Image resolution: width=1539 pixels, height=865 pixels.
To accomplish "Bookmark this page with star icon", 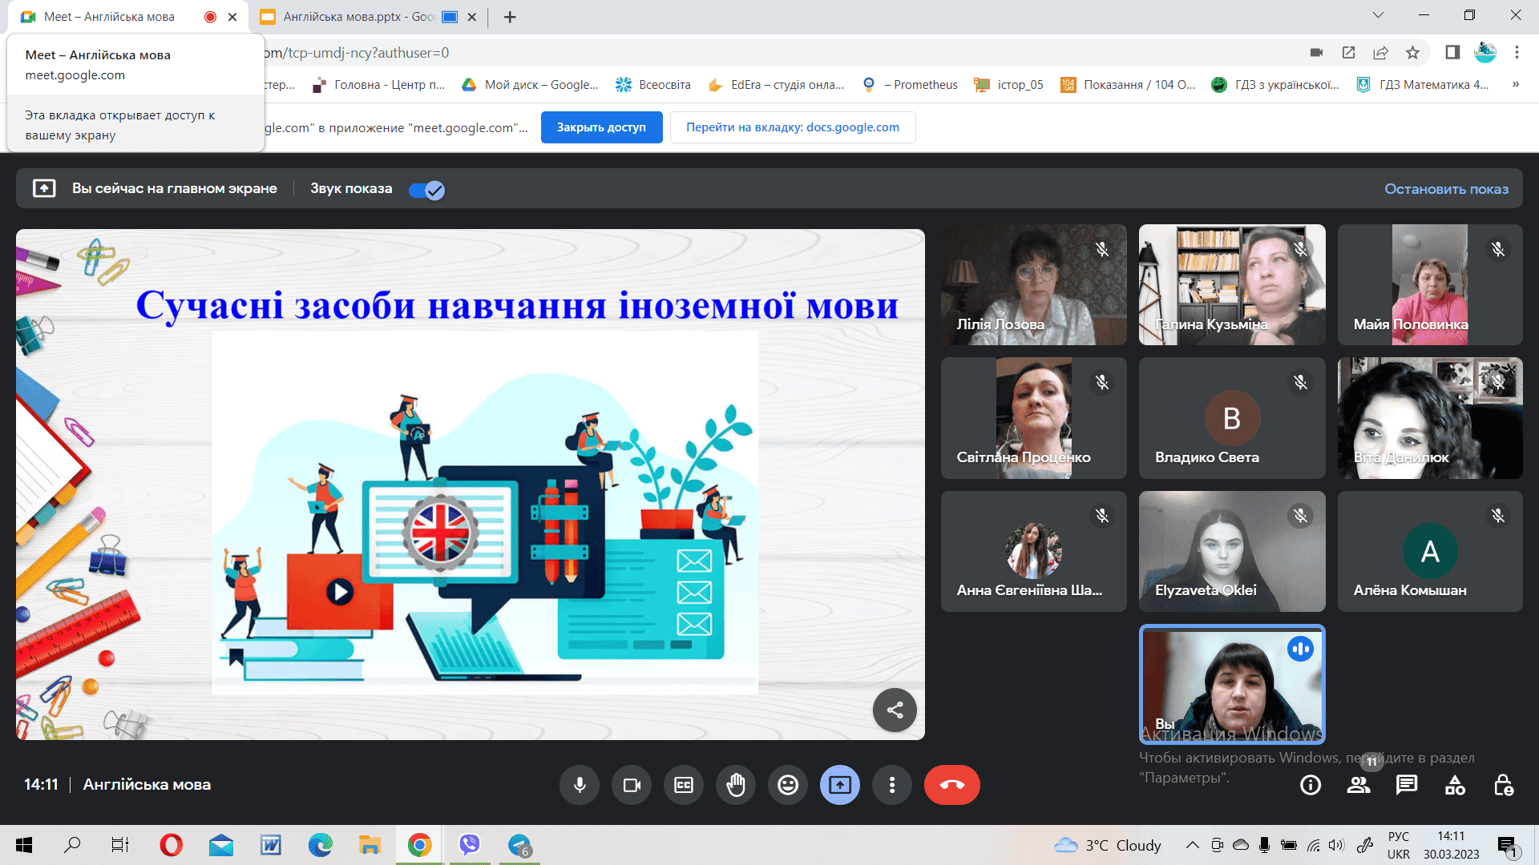I will point(1412,53).
